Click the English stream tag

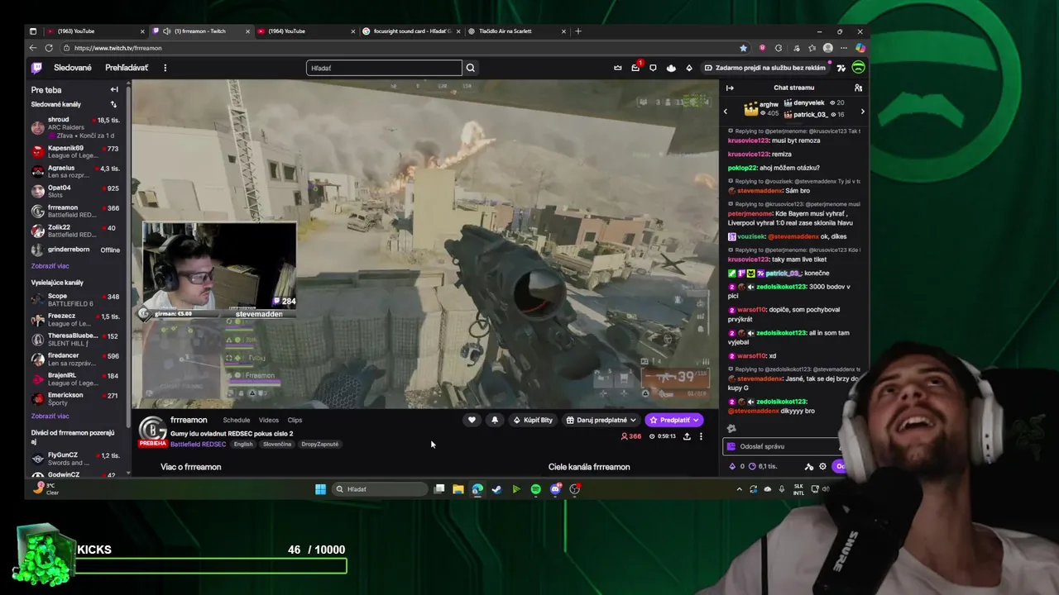[243, 445]
